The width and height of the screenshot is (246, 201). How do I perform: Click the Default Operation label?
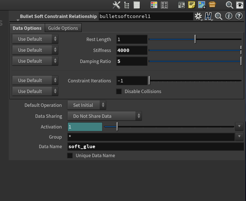(x=43, y=105)
